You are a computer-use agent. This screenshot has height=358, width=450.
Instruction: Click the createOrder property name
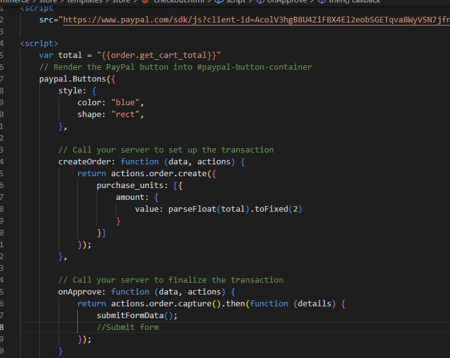click(85, 162)
